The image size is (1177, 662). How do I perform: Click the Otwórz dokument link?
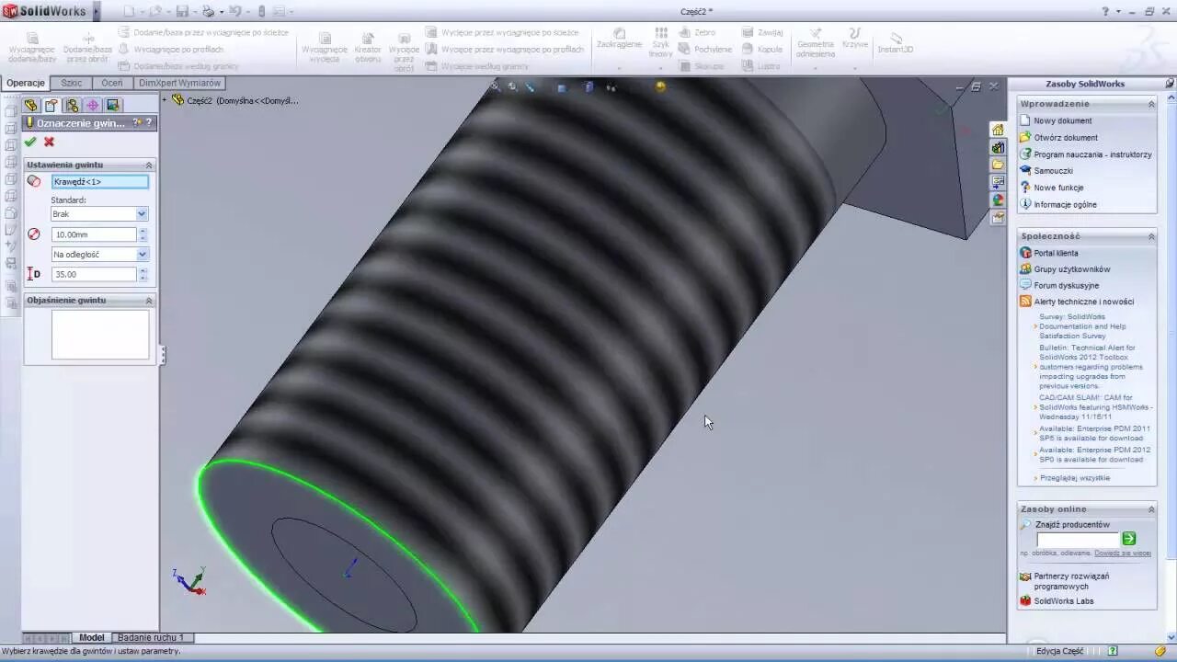(1065, 138)
